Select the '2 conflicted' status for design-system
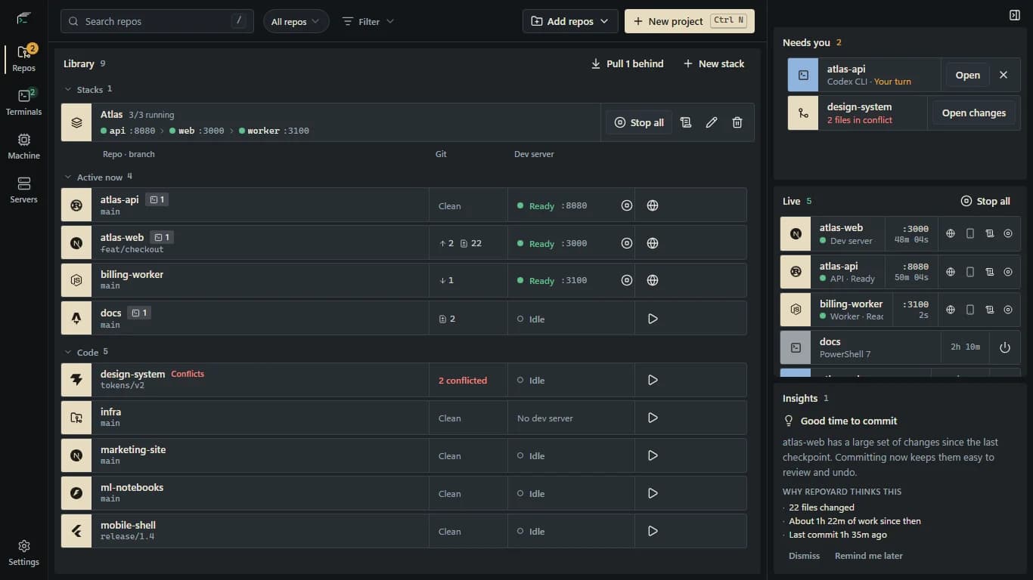The image size is (1033, 580). 463,381
